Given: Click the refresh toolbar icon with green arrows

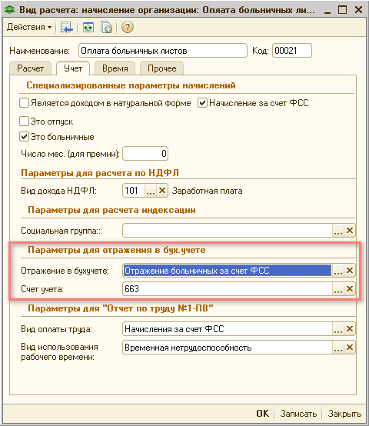Looking at the screenshot, I should point(88,27).
